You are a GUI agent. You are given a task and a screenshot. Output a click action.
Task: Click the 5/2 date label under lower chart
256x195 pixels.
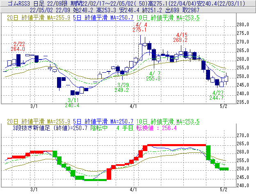(223, 190)
